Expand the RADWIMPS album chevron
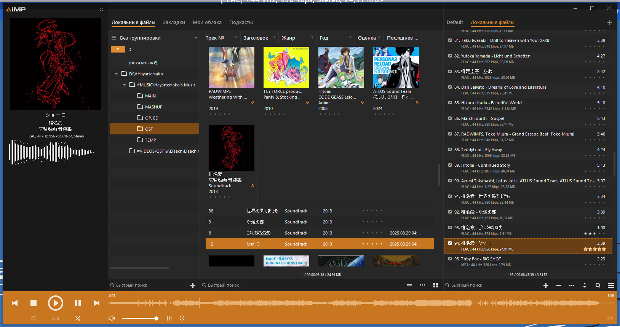Image resolution: width=620 pixels, height=327 pixels. pos(252,102)
